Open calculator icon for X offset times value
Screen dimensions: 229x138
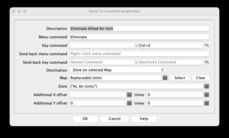click(x=206, y=95)
